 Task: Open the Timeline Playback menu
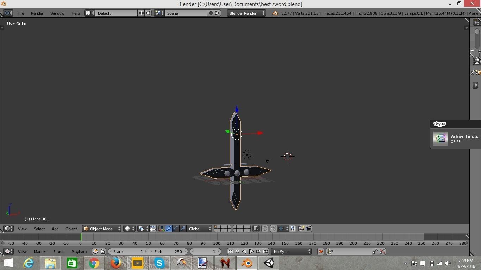pos(79,251)
